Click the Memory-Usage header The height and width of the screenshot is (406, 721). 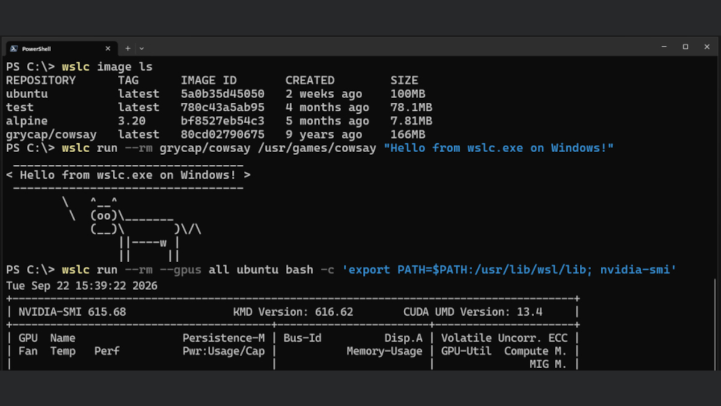coord(385,351)
